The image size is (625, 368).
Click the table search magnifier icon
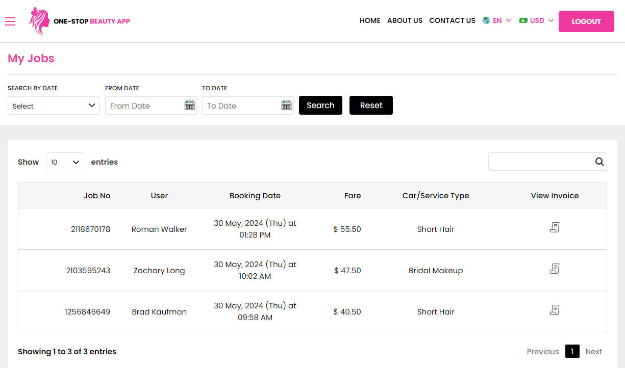pyautogui.click(x=599, y=162)
